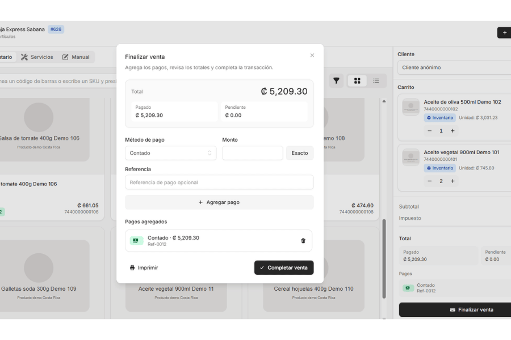
Task: Focus the Monto input field
Action: click(253, 153)
